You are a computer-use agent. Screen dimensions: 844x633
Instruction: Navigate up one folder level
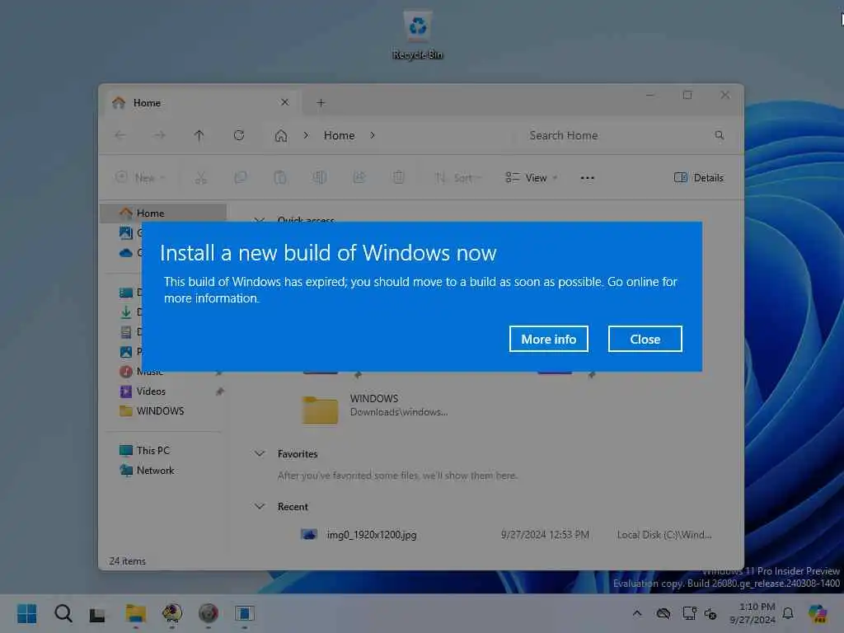coord(199,135)
